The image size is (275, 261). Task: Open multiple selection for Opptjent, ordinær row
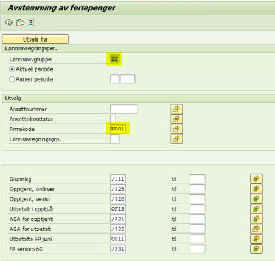[256, 189]
